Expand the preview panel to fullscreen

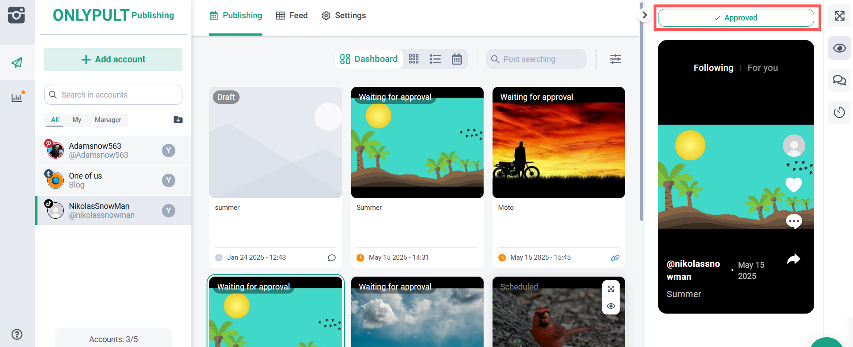point(839,16)
